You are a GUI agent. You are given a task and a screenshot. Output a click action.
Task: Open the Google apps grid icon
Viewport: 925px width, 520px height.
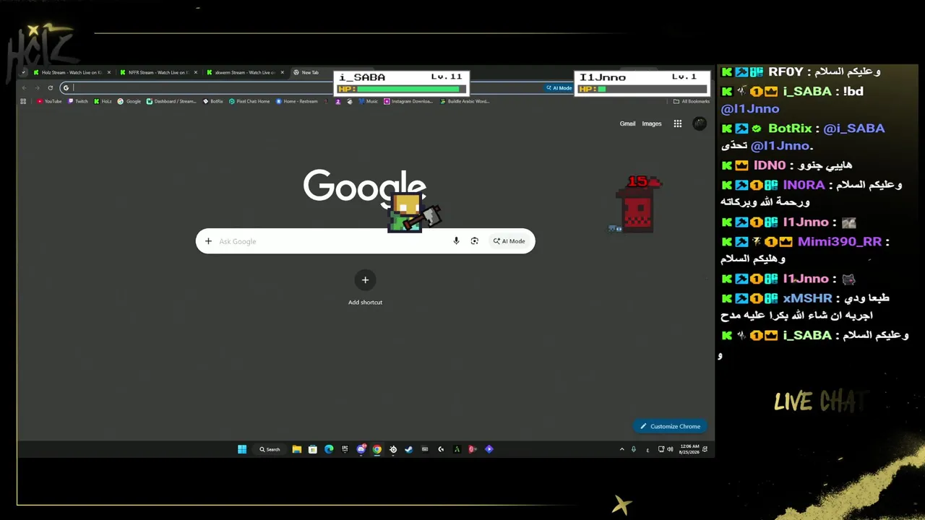[x=678, y=123]
